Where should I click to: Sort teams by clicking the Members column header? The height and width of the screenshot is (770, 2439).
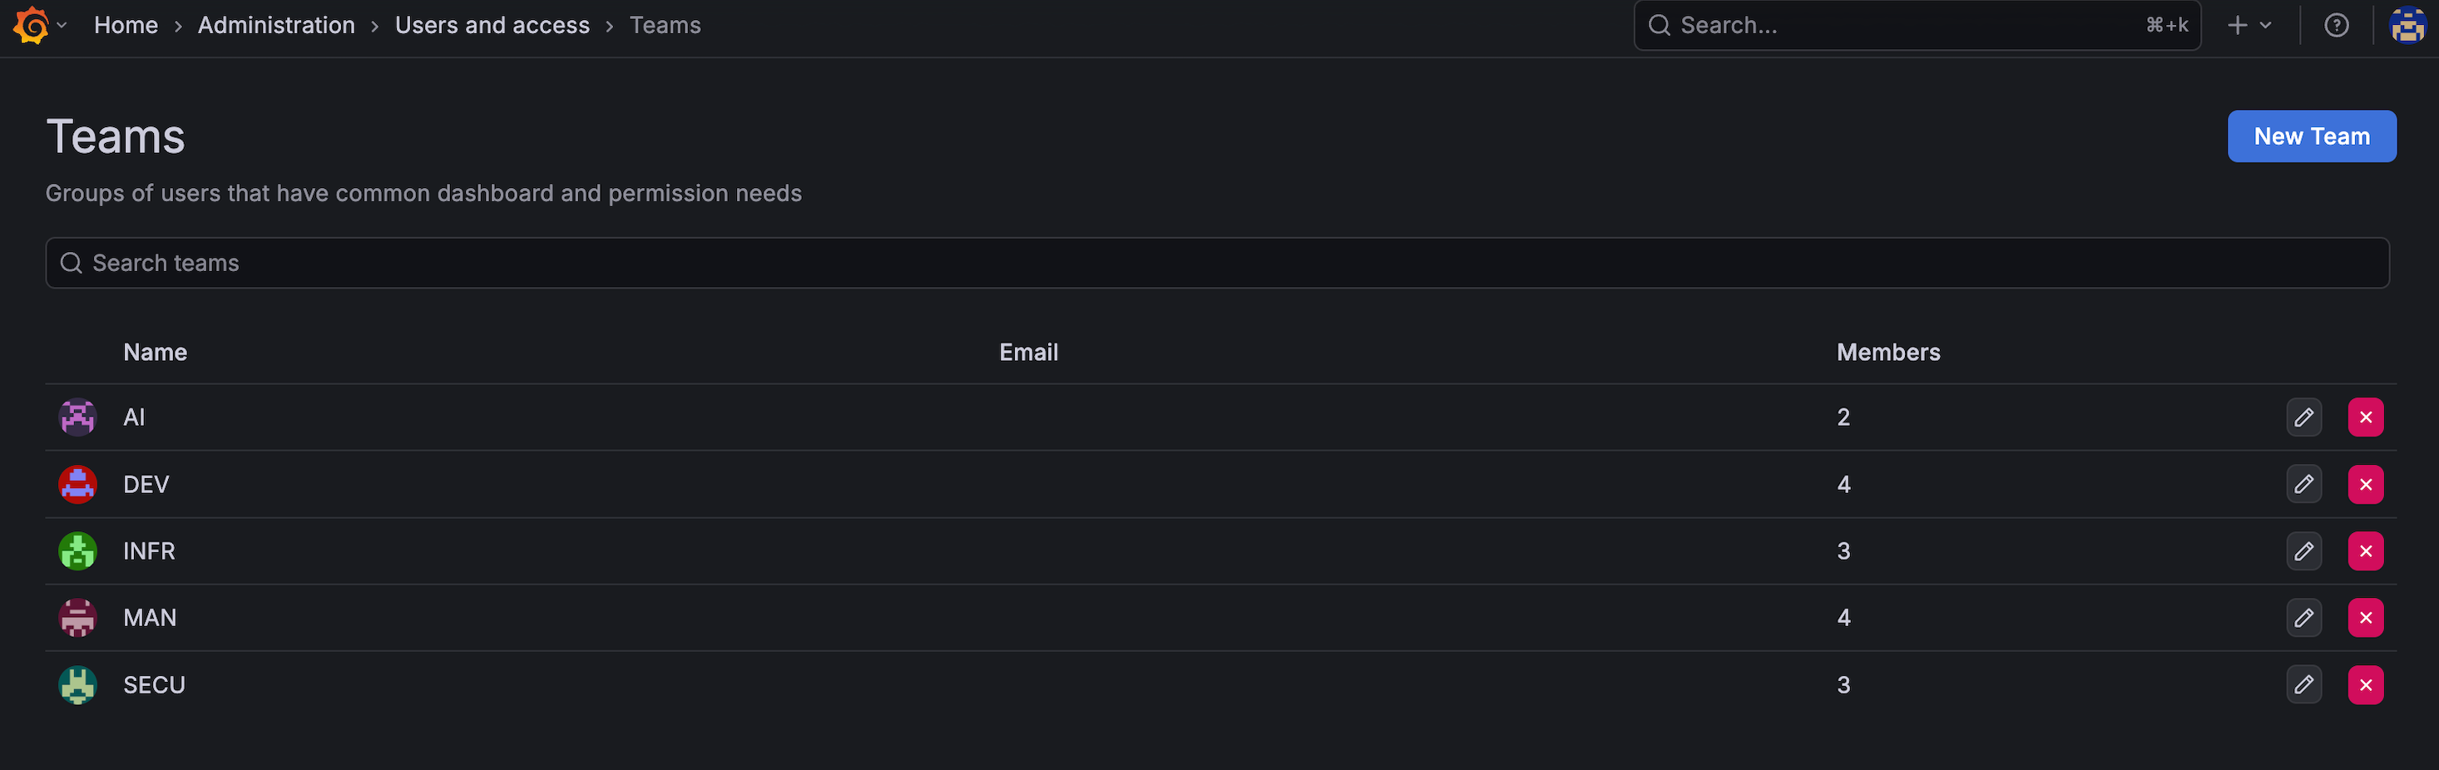(x=1889, y=351)
